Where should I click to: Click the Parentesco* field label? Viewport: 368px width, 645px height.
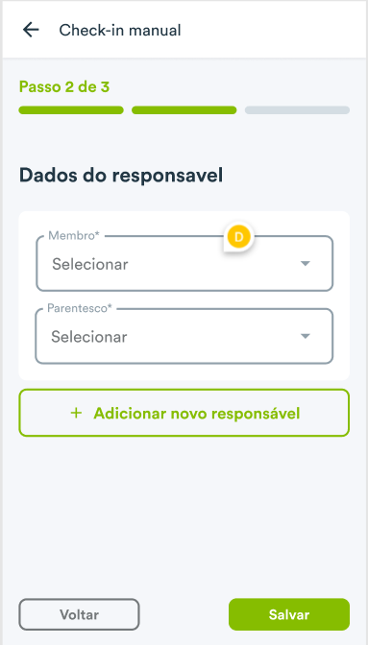80,308
